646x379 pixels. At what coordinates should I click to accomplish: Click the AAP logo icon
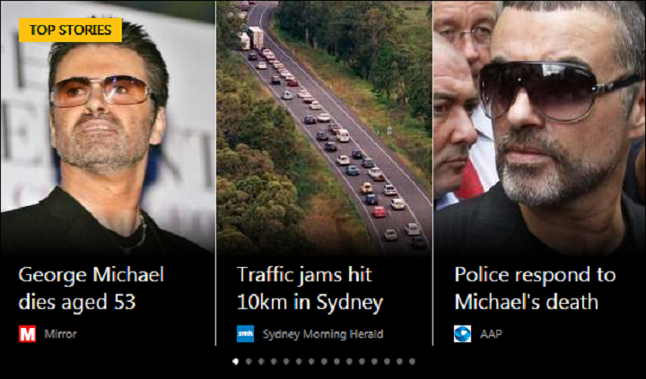pyautogui.click(x=462, y=333)
